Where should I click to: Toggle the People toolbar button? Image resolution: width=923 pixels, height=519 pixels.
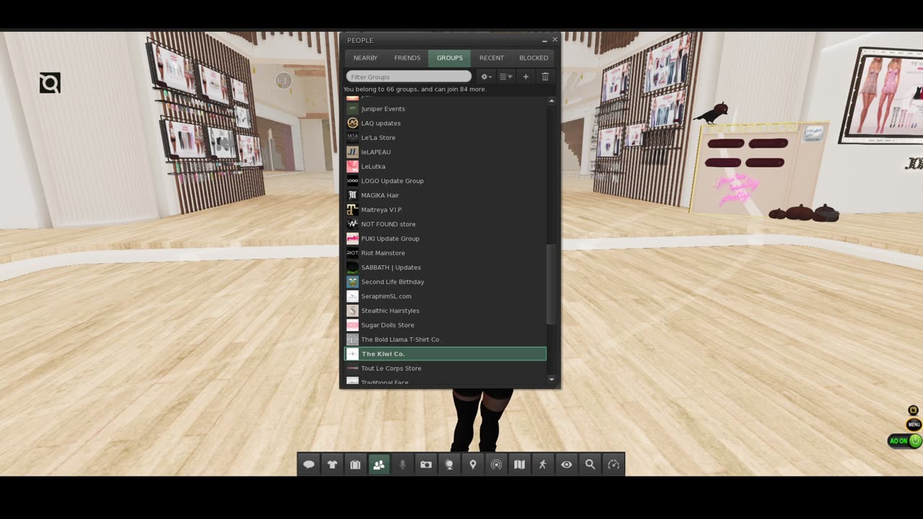(x=379, y=465)
